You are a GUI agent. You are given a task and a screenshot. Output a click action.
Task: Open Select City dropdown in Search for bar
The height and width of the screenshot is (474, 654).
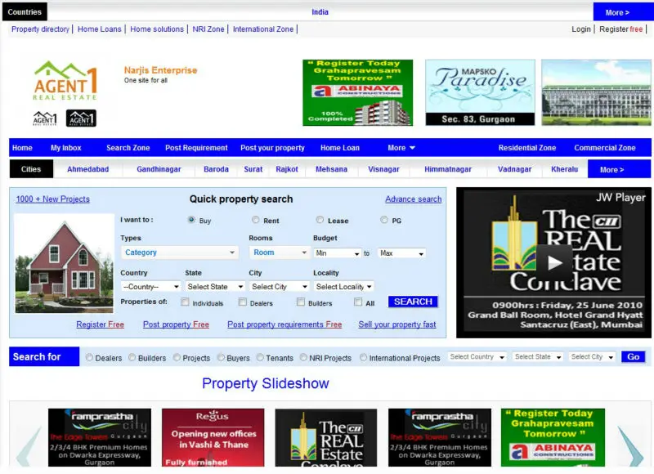pyautogui.click(x=592, y=357)
